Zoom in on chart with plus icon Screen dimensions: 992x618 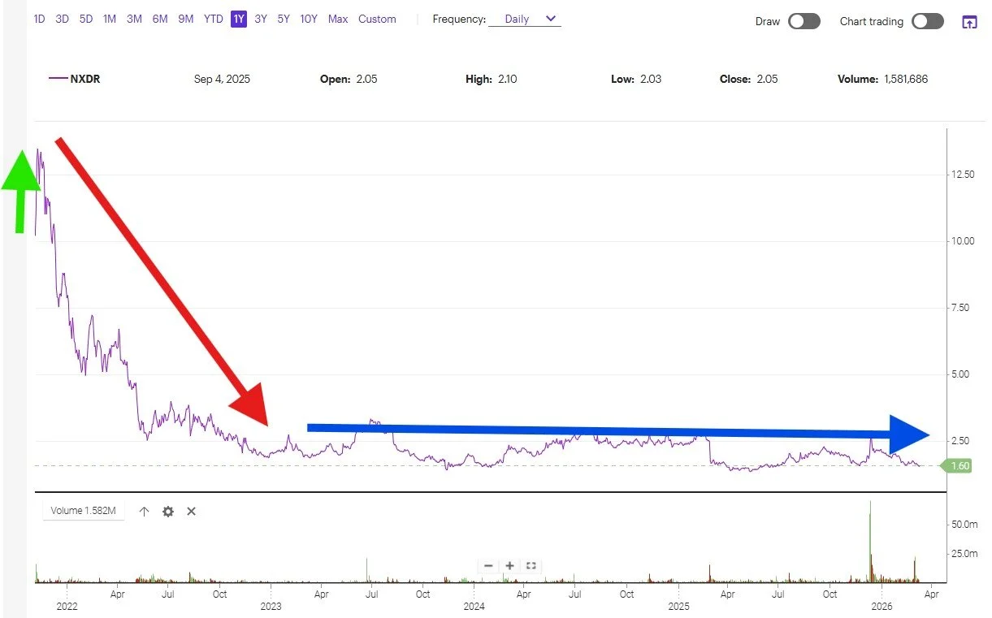pyautogui.click(x=509, y=565)
